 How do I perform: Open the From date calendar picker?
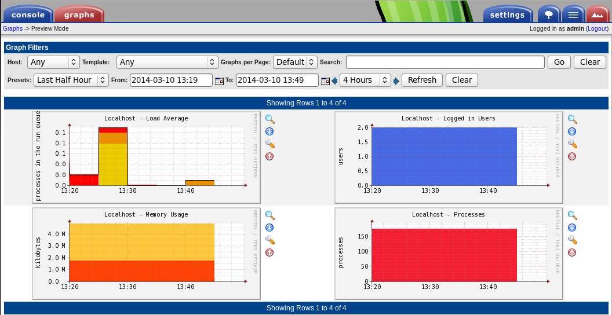219,81
